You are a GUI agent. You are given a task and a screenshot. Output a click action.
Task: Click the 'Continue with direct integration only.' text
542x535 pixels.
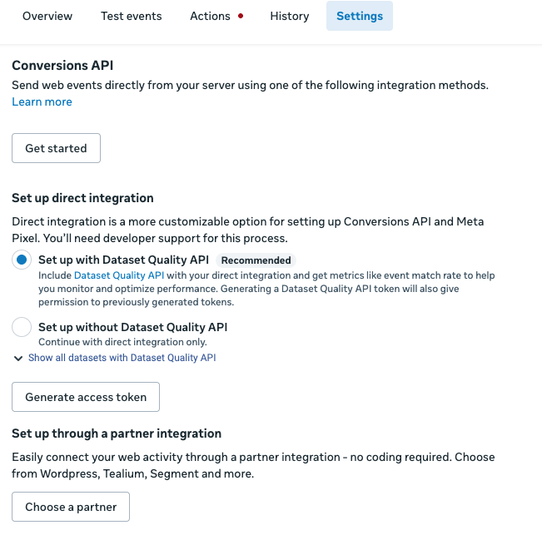click(x=122, y=342)
